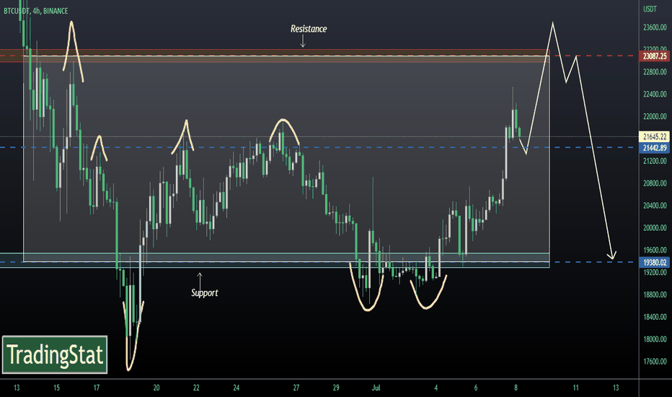Click the Resistance annotation text
Image resolution: width=672 pixels, height=397 pixels.
pyautogui.click(x=309, y=29)
